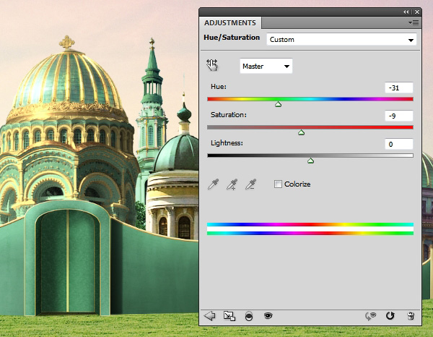Toggle adjustment layer visibility eye
Image resolution: width=433 pixels, height=337 pixels.
click(268, 315)
